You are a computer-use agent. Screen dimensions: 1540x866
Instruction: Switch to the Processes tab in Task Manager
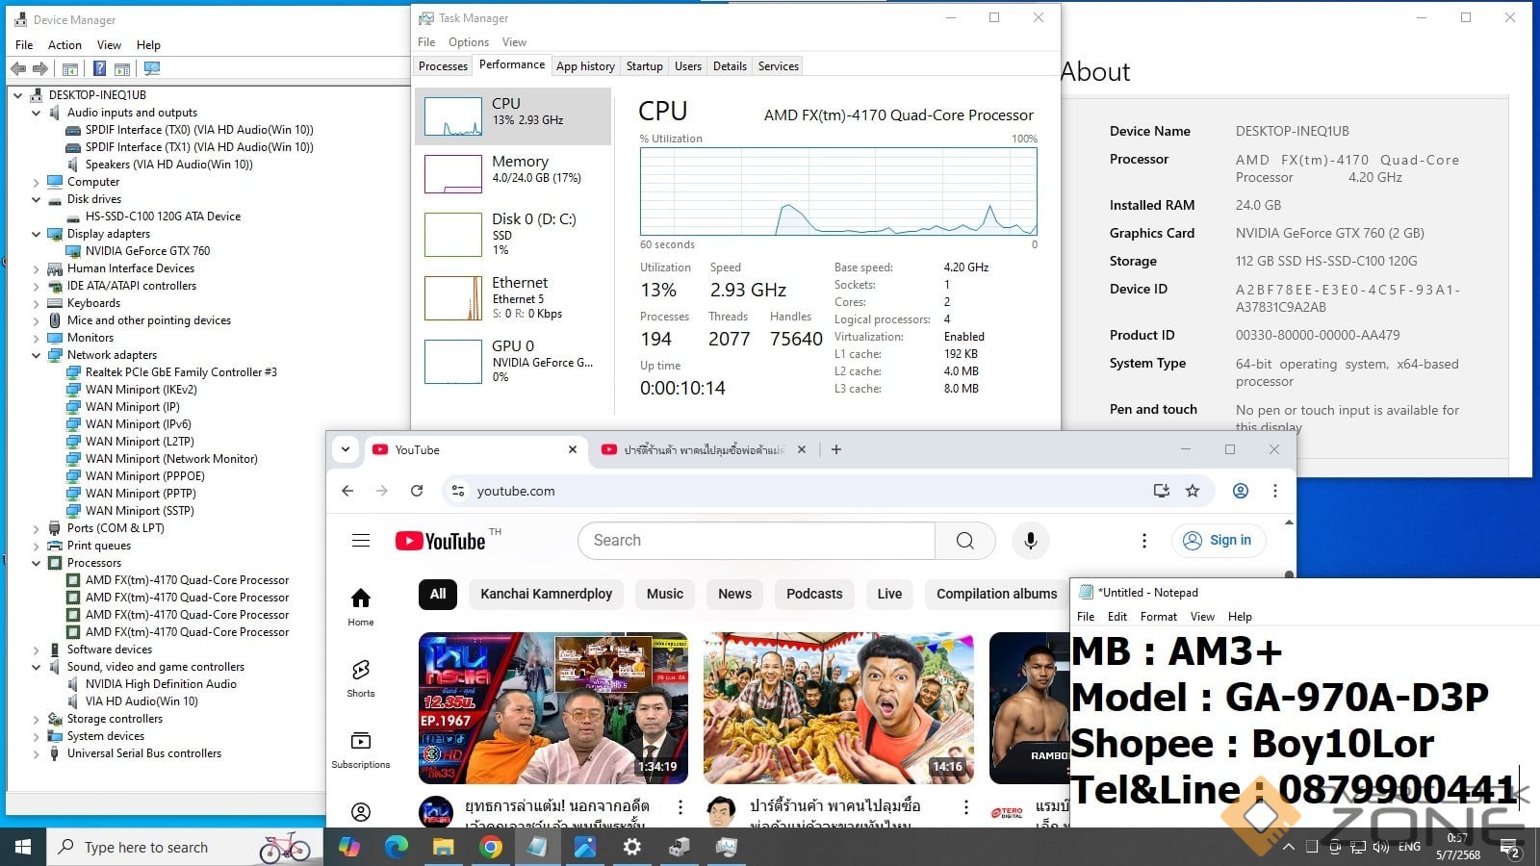pos(443,66)
